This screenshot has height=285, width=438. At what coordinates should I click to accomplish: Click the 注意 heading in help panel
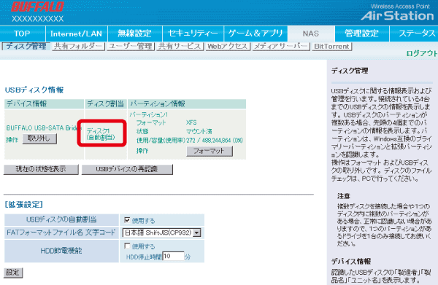click(344, 196)
